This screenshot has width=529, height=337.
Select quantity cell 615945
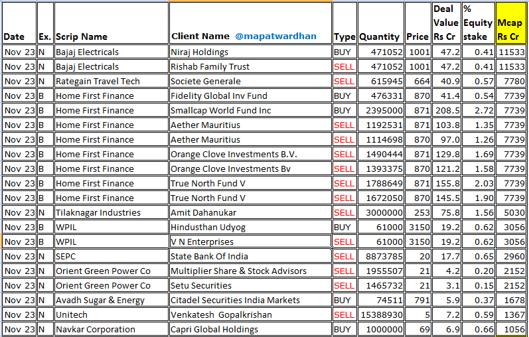381,81
